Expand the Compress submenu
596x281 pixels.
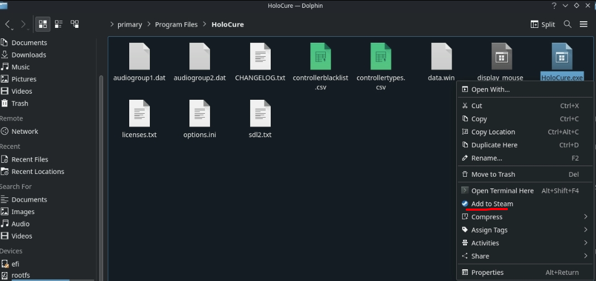486,217
